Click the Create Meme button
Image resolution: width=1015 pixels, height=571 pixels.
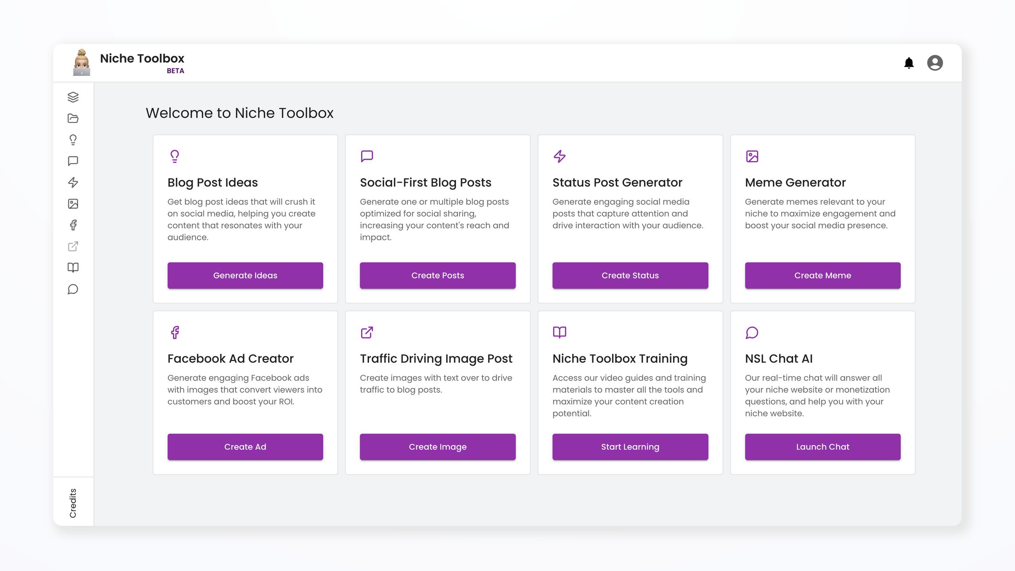822,275
